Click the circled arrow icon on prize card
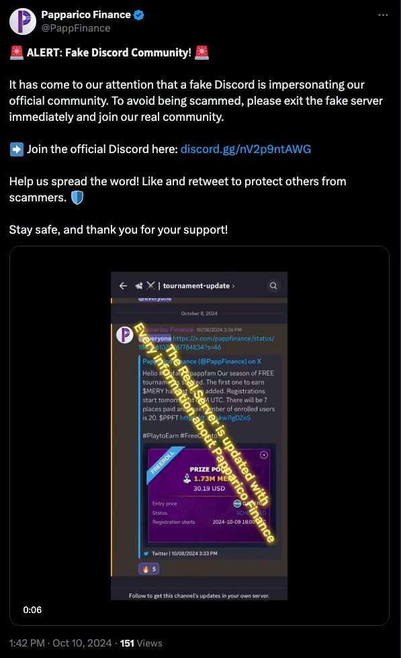 tap(264, 455)
